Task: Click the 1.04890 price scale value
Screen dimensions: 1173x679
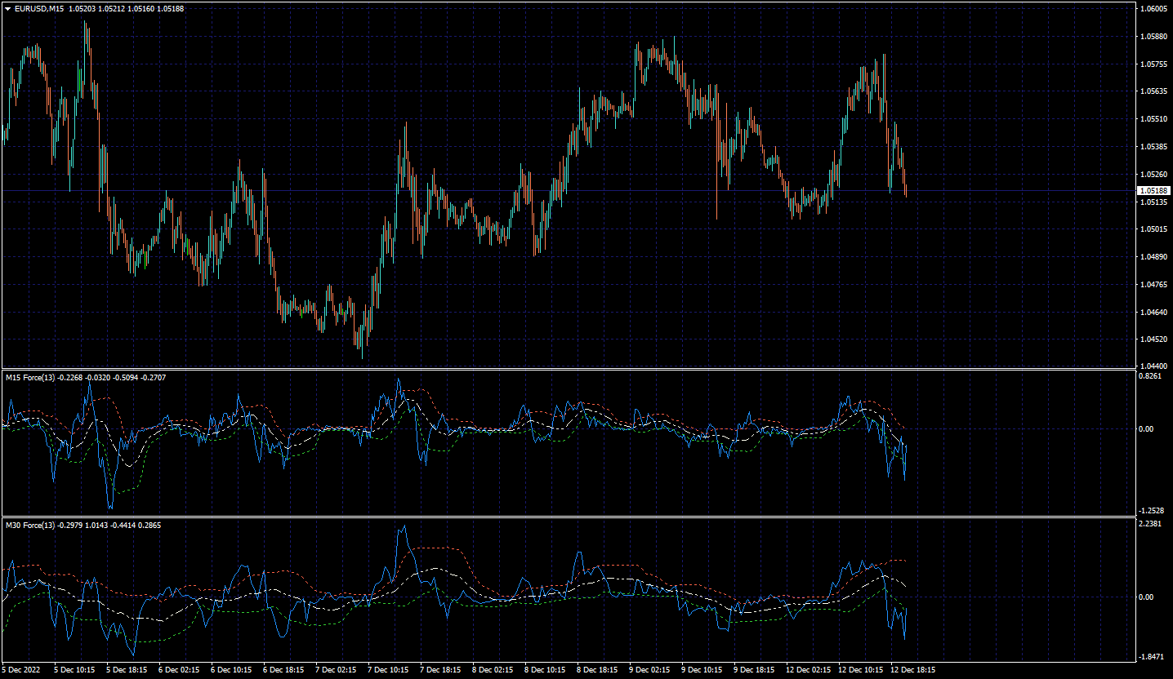Action: coord(1154,257)
